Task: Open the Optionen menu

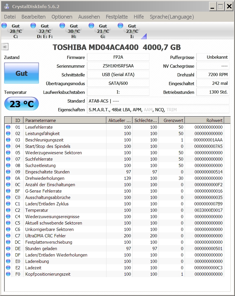Action: pos(62,17)
